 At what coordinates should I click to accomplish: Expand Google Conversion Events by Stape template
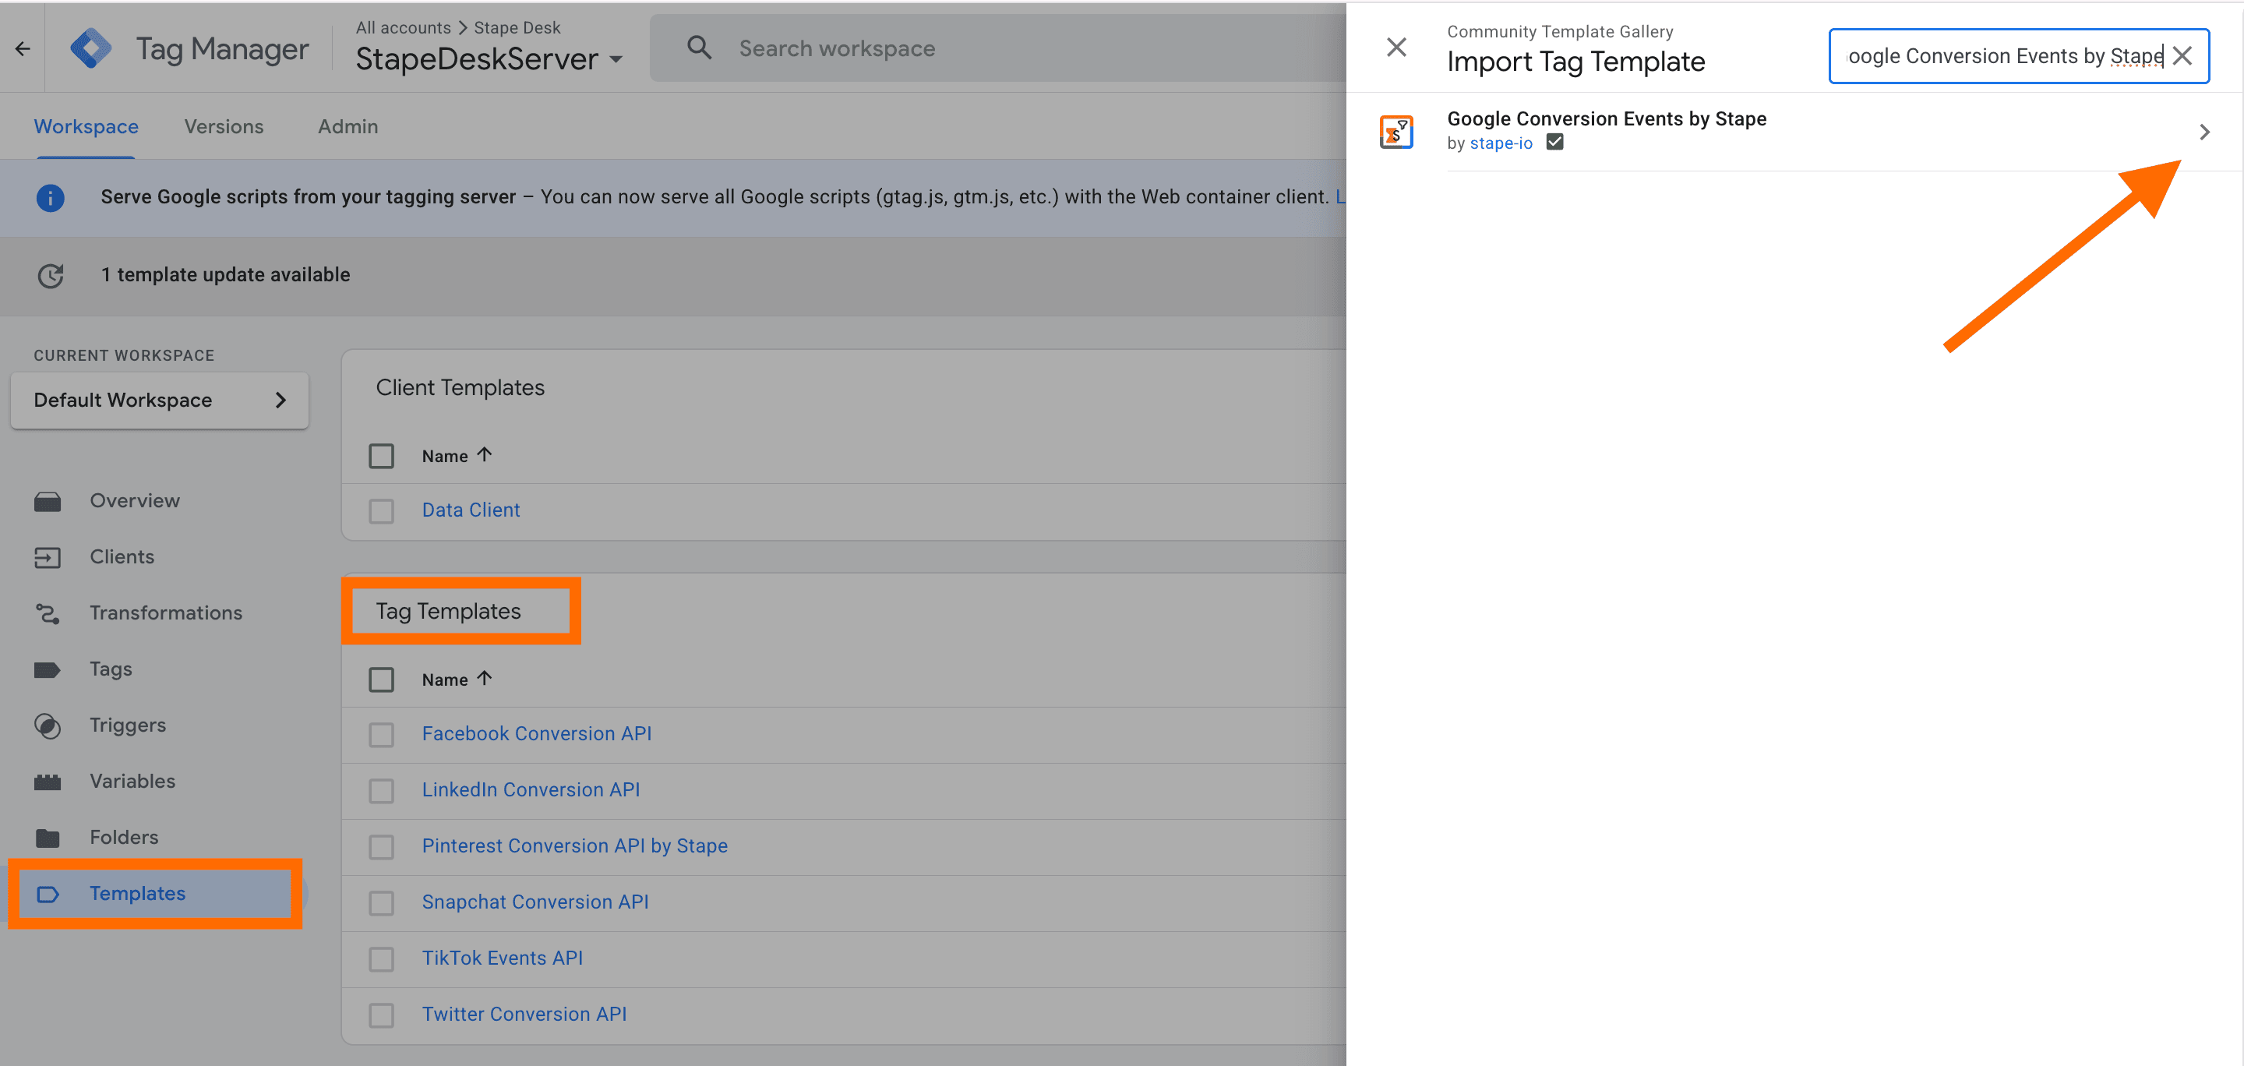point(2205,132)
